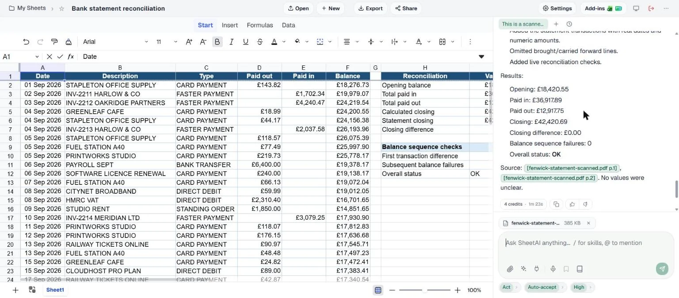Click the cell borders icon
This screenshot has height=298, width=679.
tap(320, 42)
